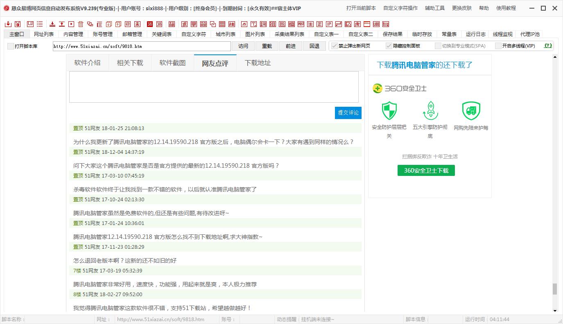Click the 主 toolbar icon
The image size is (563, 324).
(310, 24)
